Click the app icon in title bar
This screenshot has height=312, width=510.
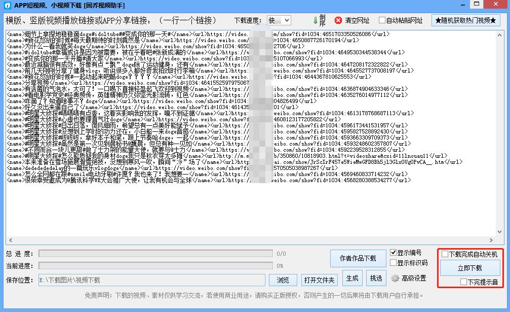point(7,5)
